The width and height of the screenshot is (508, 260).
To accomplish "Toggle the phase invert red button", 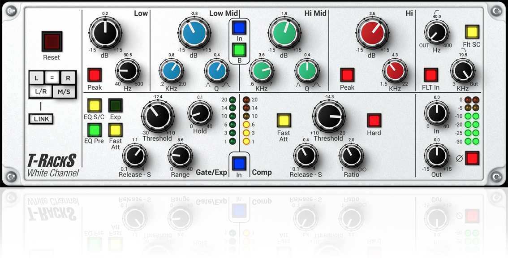I will (x=472, y=159).
